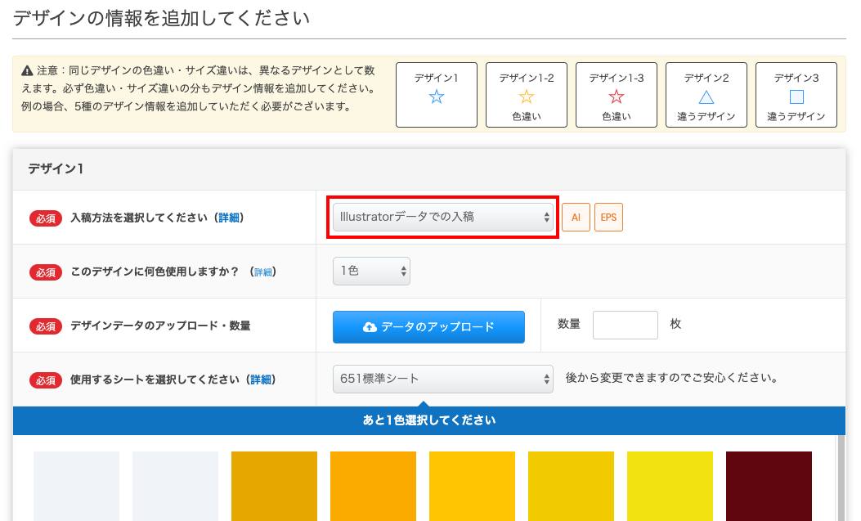
Task: Click the red star icon for デザイン1-3
Action: pyautogui.click(x=616, y=97)
